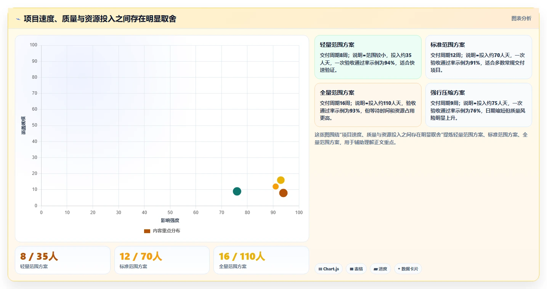
Task: Click the 影响强度 x-axis title
Action: tap(170, 221)
